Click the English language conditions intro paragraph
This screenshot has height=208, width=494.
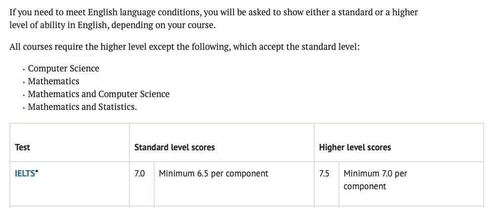click(213, 19)
